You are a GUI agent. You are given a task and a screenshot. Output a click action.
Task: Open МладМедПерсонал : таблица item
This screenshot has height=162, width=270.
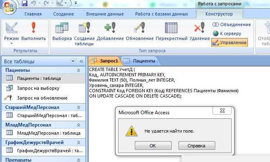[44, 133]
